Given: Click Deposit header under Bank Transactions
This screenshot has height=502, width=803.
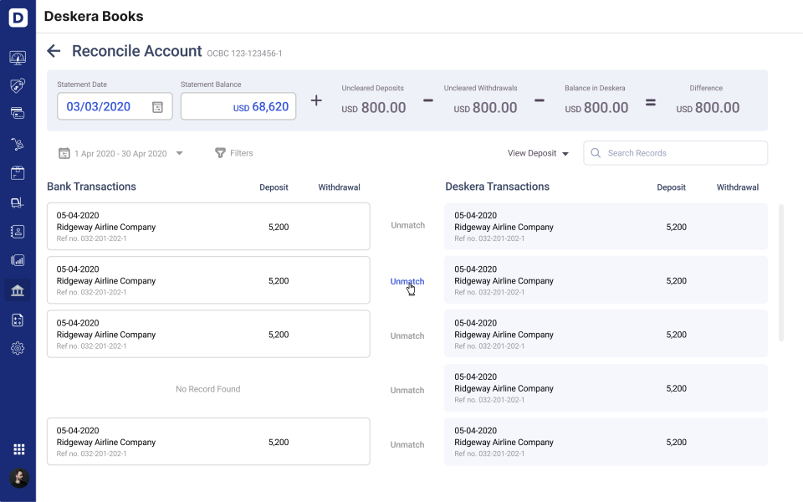Looking at the screenshot, I should pos(274,187).
